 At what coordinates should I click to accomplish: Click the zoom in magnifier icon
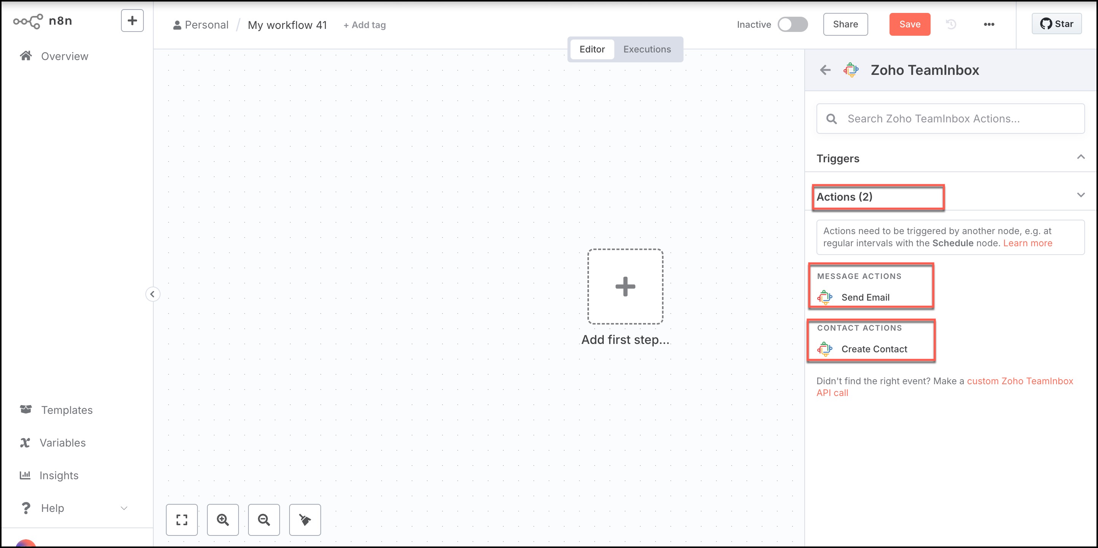pyautogui.click(x=223, y=519)
